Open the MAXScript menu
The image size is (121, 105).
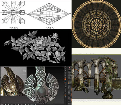pyautogui.click(x=91, y=54)
